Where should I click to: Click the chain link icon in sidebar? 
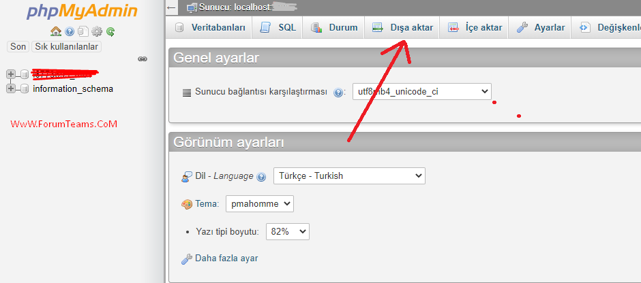tap(143, 59)
